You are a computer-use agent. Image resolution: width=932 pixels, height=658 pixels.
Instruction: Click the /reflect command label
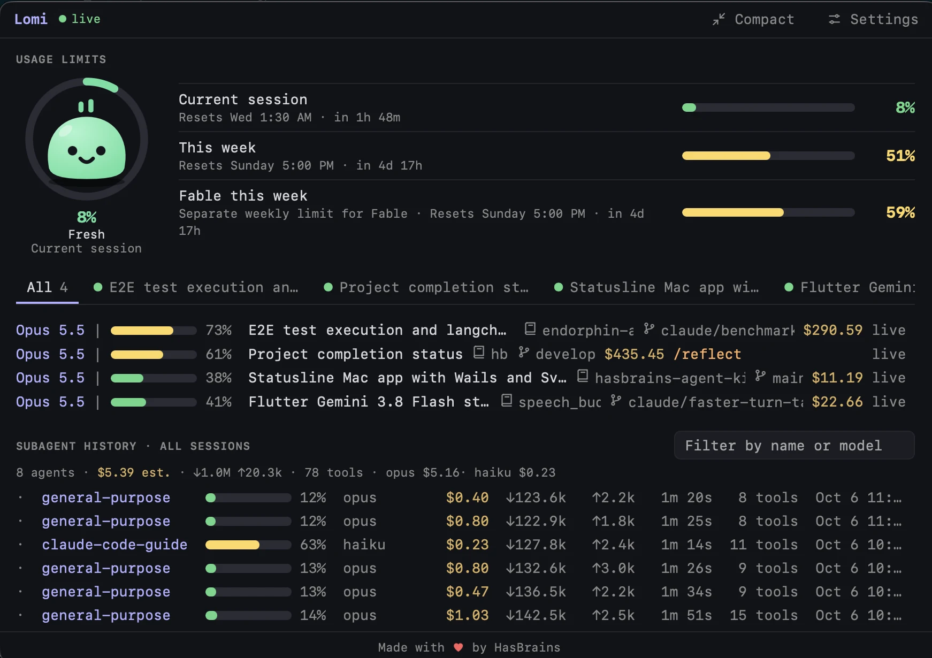[x=707, y=354]
